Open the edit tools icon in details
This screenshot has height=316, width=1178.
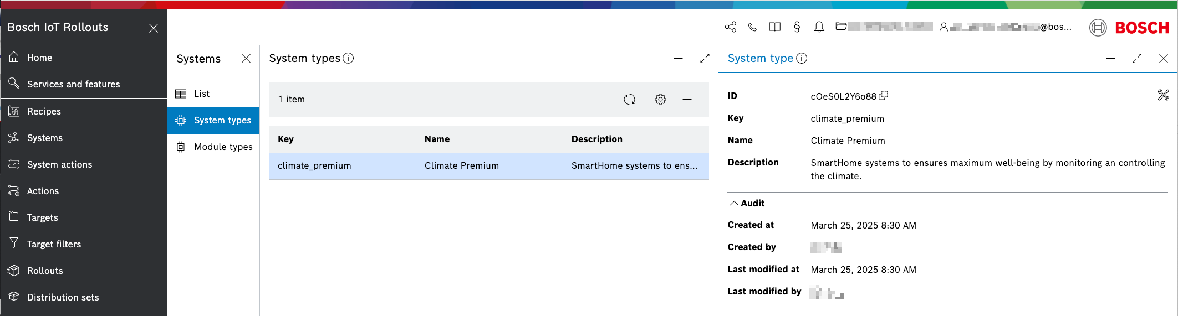(x=1163, y=95)
